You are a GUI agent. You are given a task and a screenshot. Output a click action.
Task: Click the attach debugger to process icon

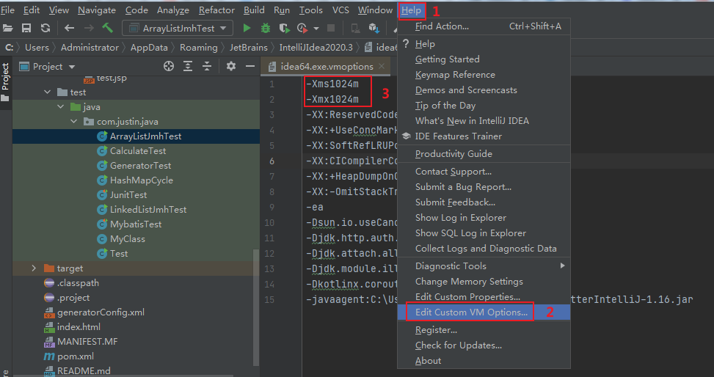[356, 28]
